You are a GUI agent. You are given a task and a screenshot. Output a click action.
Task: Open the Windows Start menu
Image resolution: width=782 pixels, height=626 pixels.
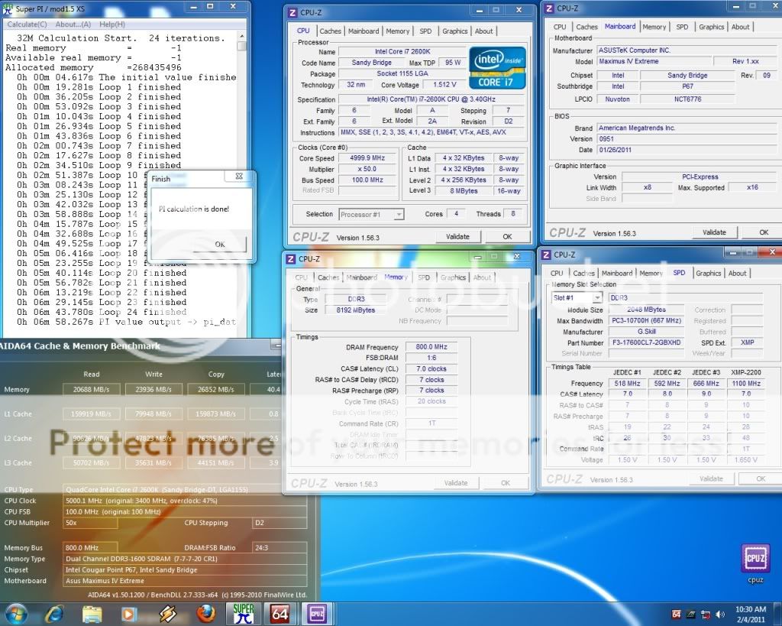15,614
